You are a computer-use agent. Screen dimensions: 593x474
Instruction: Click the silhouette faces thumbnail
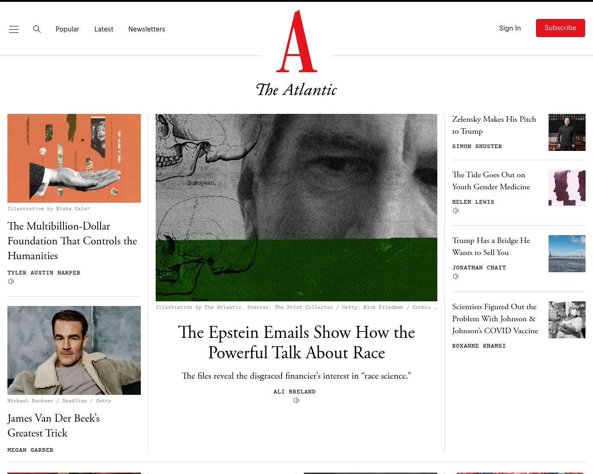click(x=567, y=188)
